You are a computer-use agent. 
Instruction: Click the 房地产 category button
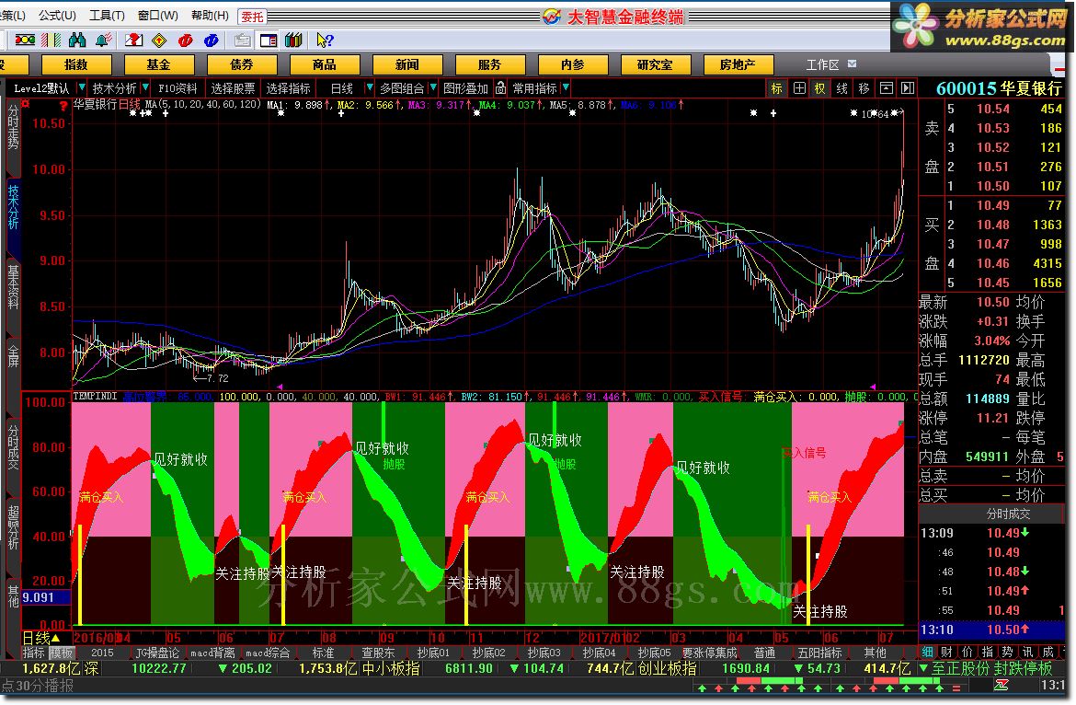coord(738,64)
